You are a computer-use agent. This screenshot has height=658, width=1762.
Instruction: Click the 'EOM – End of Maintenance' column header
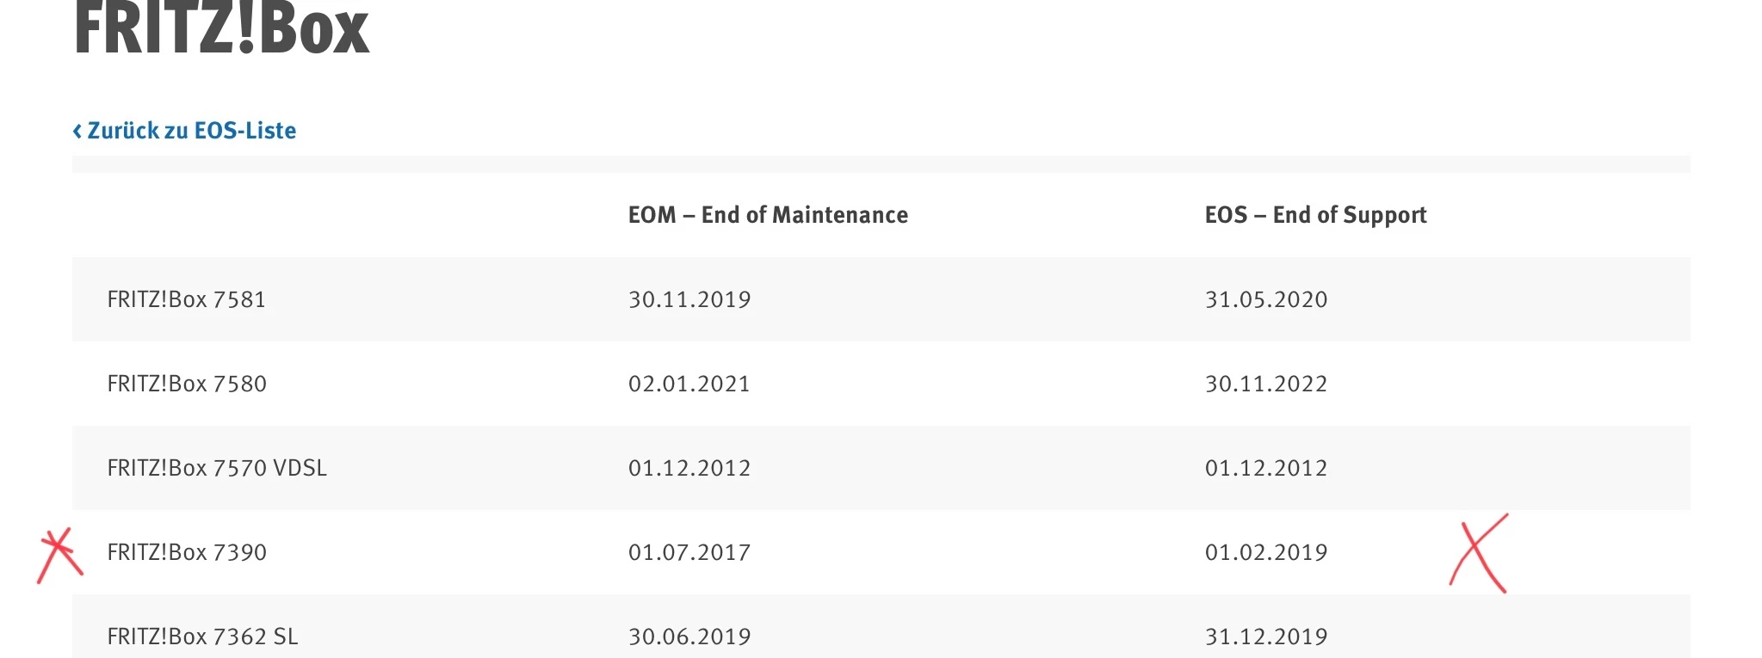point(768,215)
